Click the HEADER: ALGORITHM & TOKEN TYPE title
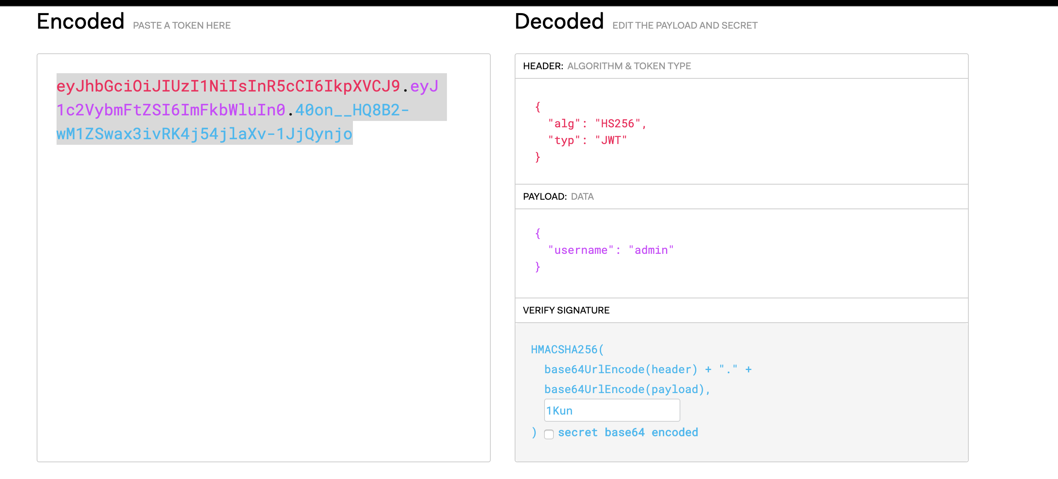 pos(606,66)
